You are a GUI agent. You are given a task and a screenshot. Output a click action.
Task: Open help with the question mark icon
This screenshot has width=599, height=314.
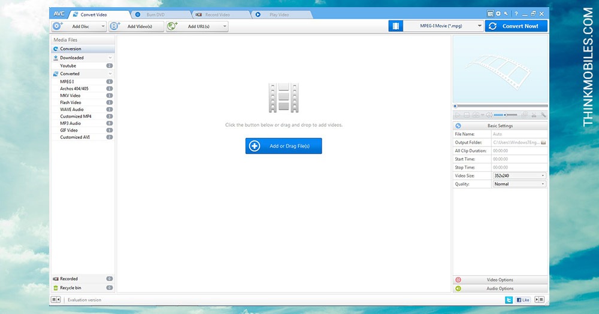click(516, 14)
